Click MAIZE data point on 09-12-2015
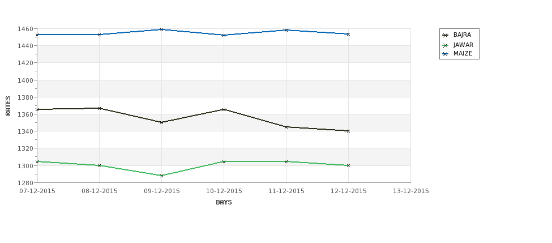 click(x=162, y=29)
